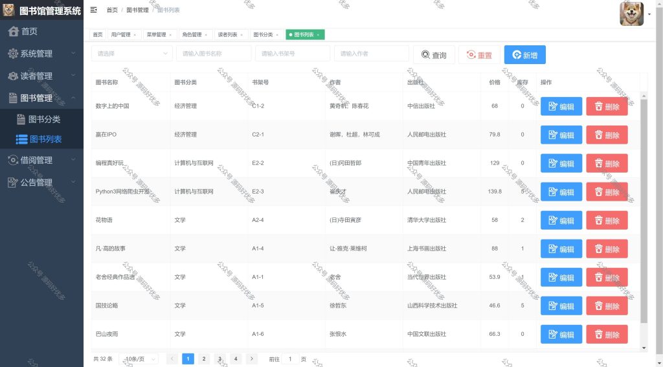Image resolution: width=663 pixels, height=367 pixels.
Task: Edit the 编程真好玩 book row
Action: click(561, 163)
